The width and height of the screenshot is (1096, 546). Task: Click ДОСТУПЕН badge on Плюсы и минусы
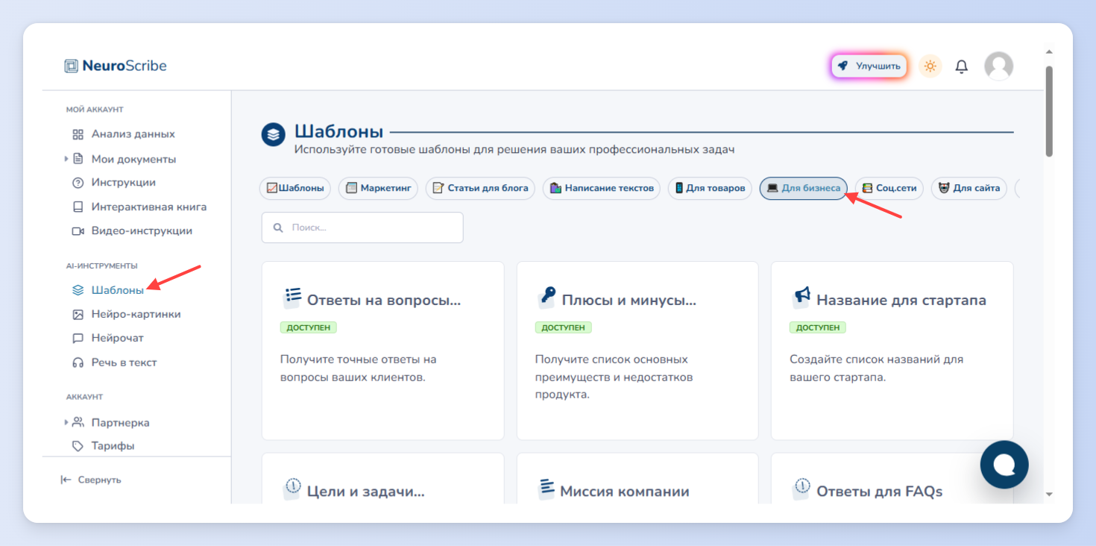563,327
